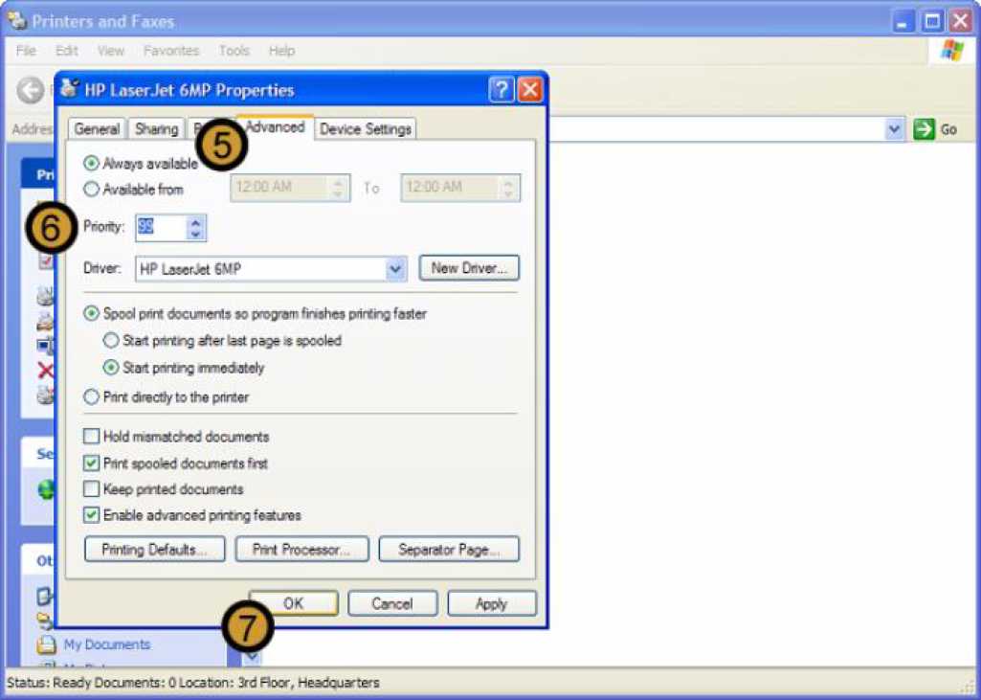Open the Edit menu in Printers and Faxes
The image size is (981, 700).
click(x=67, y=51)
